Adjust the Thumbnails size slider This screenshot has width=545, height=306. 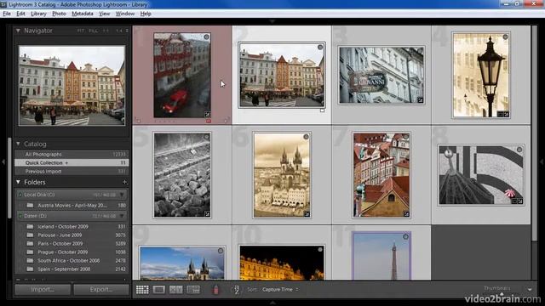502,294
